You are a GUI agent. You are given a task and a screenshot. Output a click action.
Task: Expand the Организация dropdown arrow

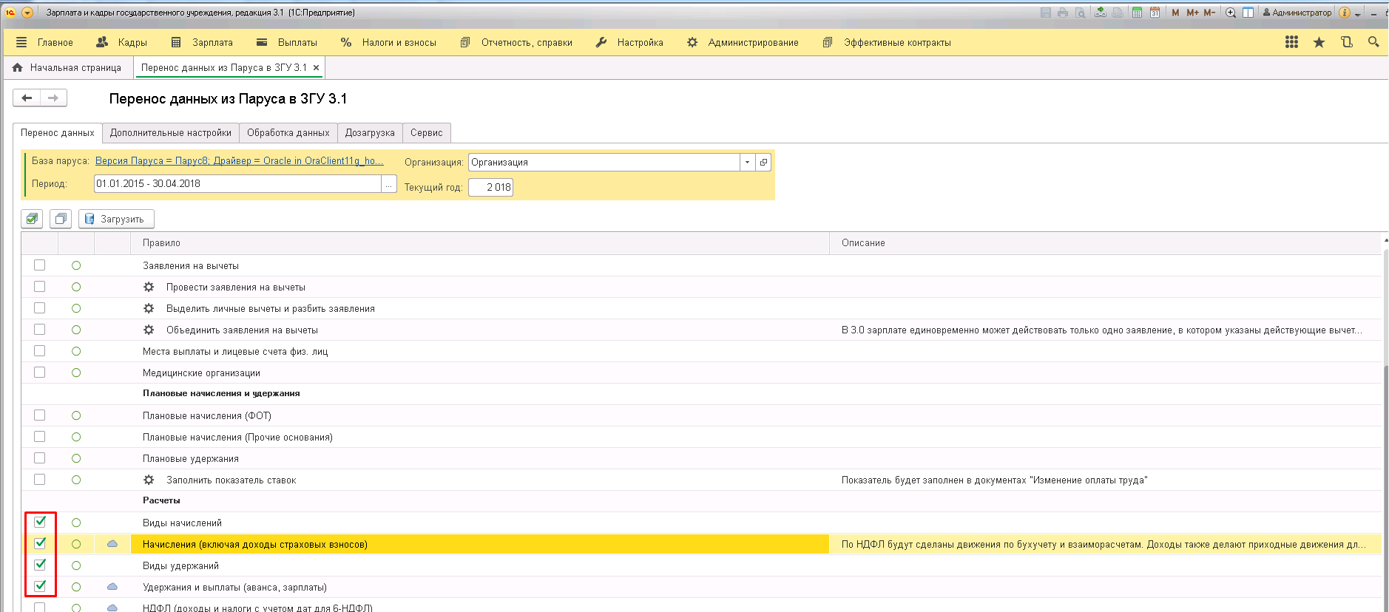pos(747,163)
